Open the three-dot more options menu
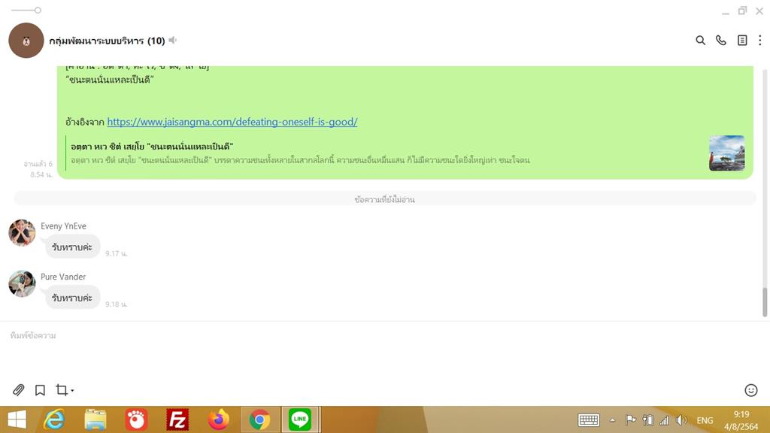 tap(760, 41)
